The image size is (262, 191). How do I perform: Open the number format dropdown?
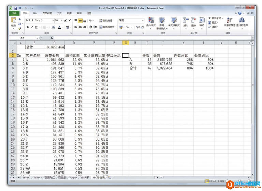pyautogui.click(x=143, y=20)
